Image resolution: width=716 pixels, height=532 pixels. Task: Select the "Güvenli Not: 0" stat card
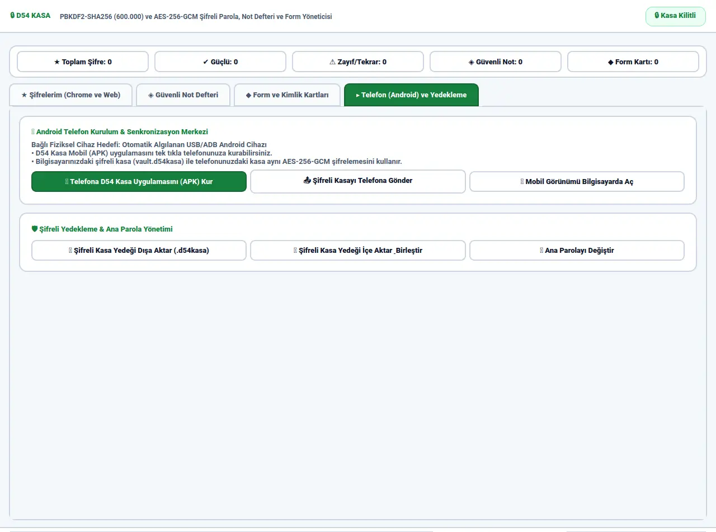pyautogui.click(x=496, y=62)
